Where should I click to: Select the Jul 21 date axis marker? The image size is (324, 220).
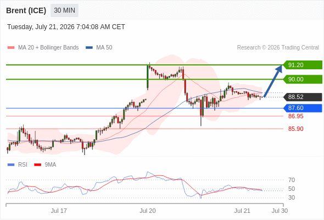pos(242,211)
